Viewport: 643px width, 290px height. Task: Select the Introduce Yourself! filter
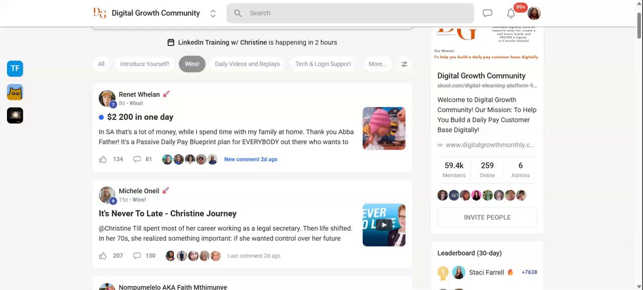click(x=145, y=64)
